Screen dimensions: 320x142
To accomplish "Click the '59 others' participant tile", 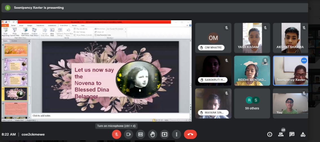I will coord(252,103).
